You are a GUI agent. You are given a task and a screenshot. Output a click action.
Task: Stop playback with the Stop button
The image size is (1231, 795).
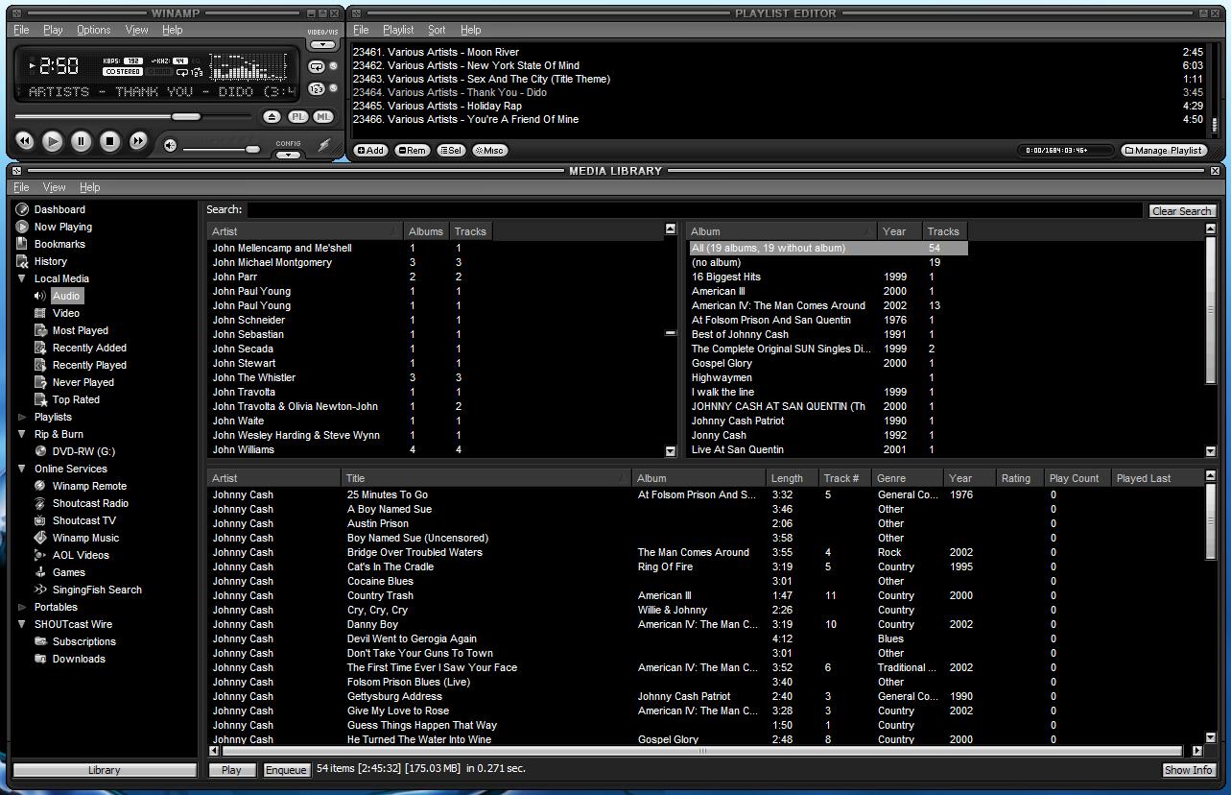(x=110, y=141)
